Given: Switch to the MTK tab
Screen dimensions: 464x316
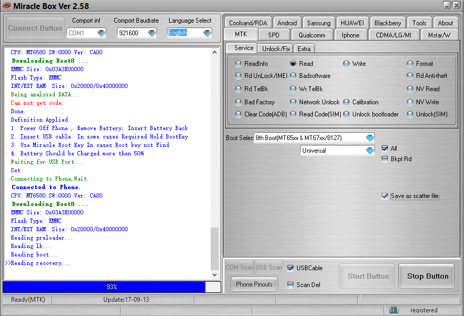Looking at the screenshot, I should (241, 34).
